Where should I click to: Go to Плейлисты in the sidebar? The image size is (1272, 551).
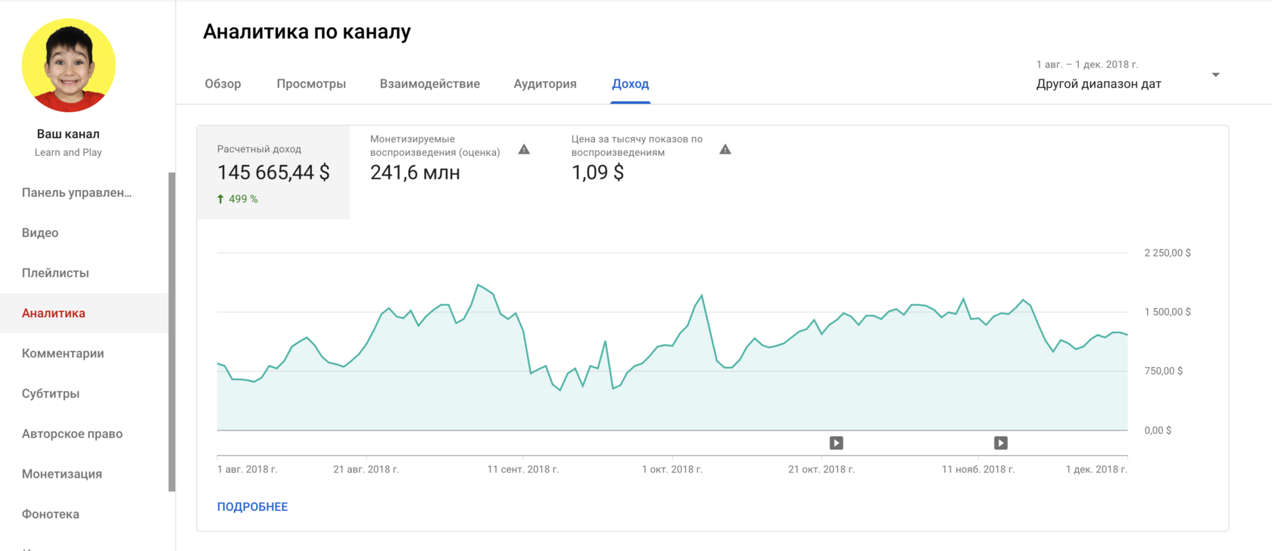click(55, 273)
